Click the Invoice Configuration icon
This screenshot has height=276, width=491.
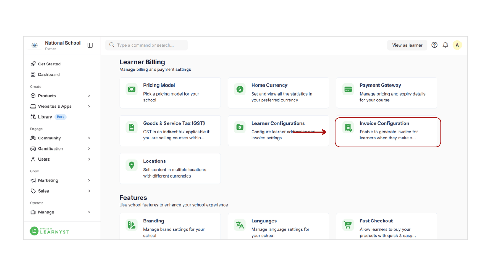tap(348, 127)
